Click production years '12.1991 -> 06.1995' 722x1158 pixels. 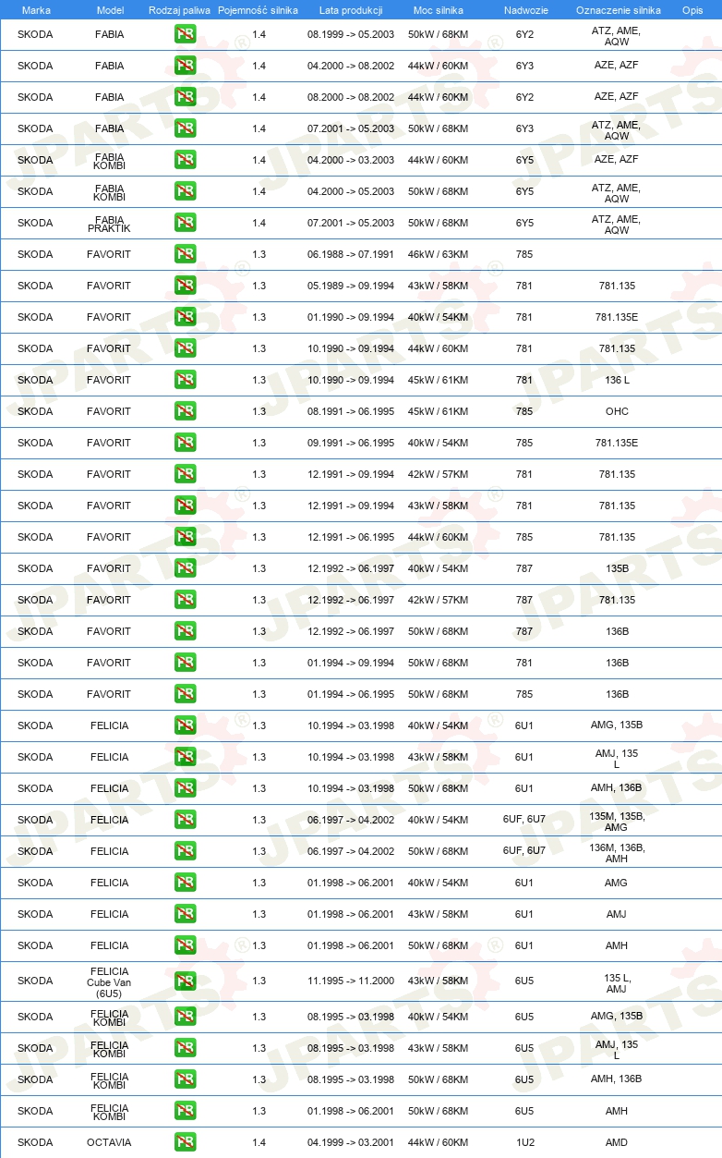pos(351,537)
